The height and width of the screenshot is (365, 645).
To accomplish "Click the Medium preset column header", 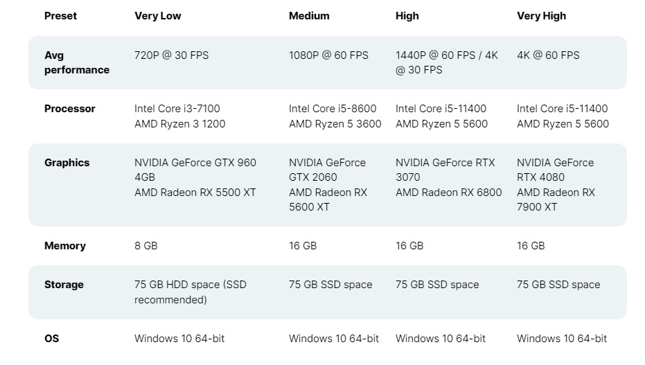I will (x=309, y=16).
